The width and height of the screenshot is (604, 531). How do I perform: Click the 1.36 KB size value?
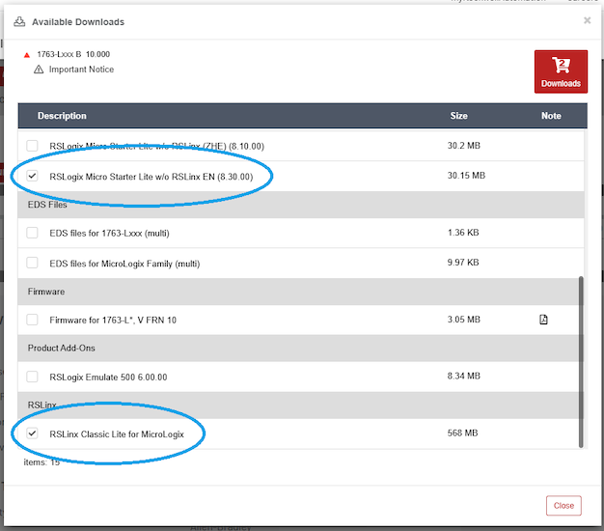coord(463,233)
